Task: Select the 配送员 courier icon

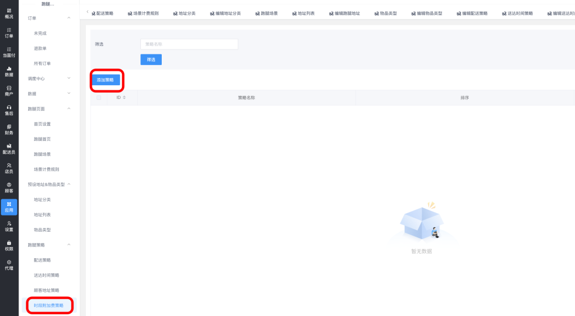Action: [9, 149]
